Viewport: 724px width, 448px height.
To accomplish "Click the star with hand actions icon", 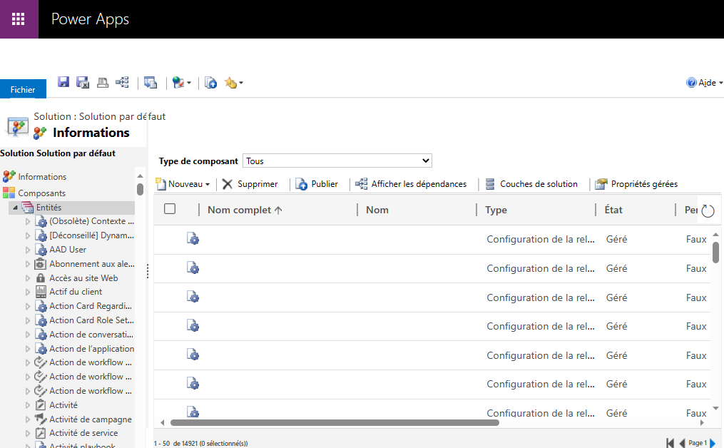I will click(x=230, y=83).
